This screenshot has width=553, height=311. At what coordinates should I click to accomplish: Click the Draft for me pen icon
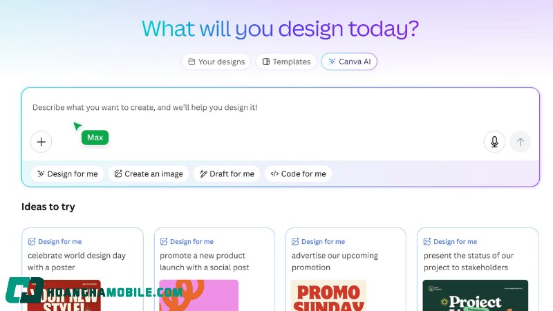coord(203,174)
